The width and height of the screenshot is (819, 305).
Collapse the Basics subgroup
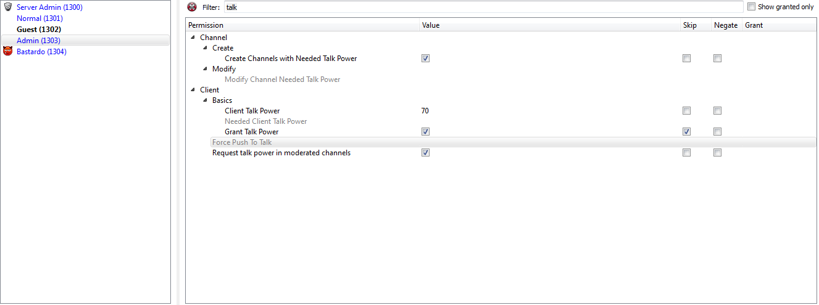(x=206, y=100)
